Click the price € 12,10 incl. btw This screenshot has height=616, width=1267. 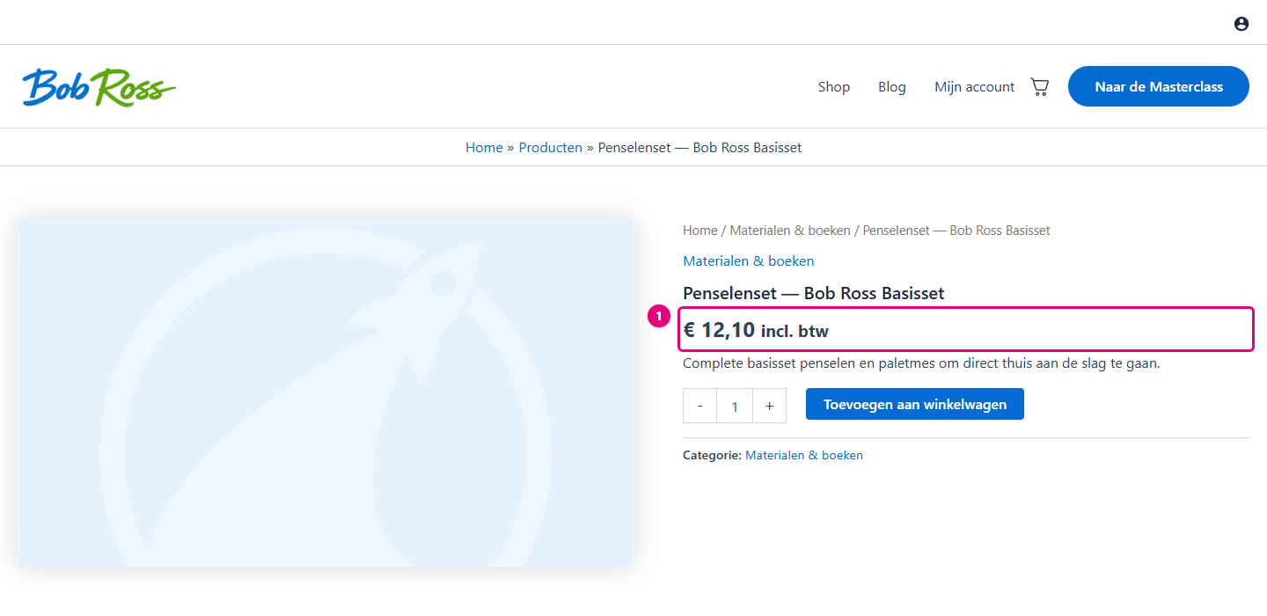(x=757, y=330)
